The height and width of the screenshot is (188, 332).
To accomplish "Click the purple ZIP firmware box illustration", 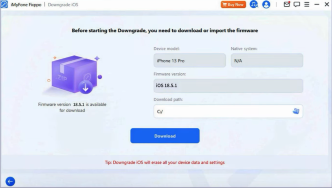I will tap(74, 74).
